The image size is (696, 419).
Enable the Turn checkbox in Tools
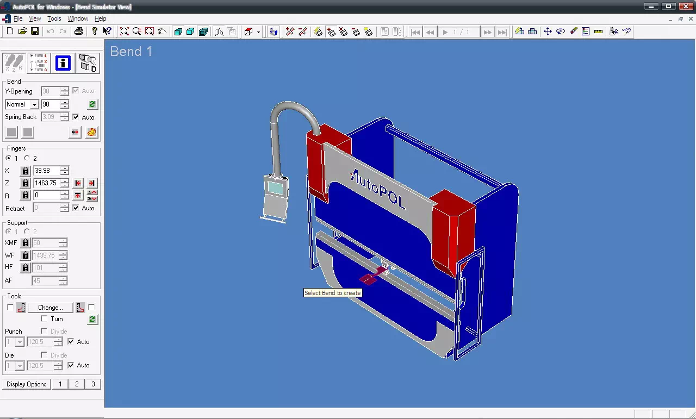click(x=45, y=319)
